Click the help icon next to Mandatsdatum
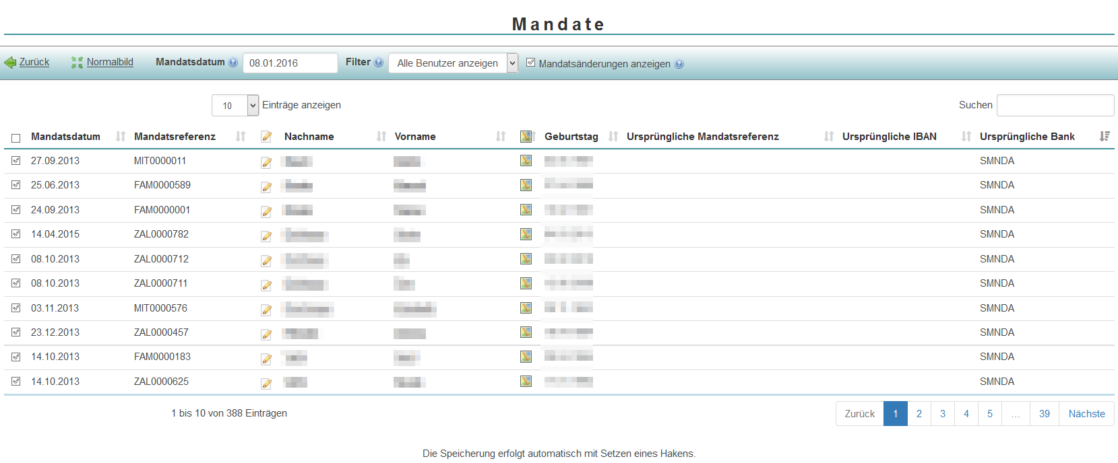Image resolution: width=1118 pixels, height=463 pixels. pos(233,63)
